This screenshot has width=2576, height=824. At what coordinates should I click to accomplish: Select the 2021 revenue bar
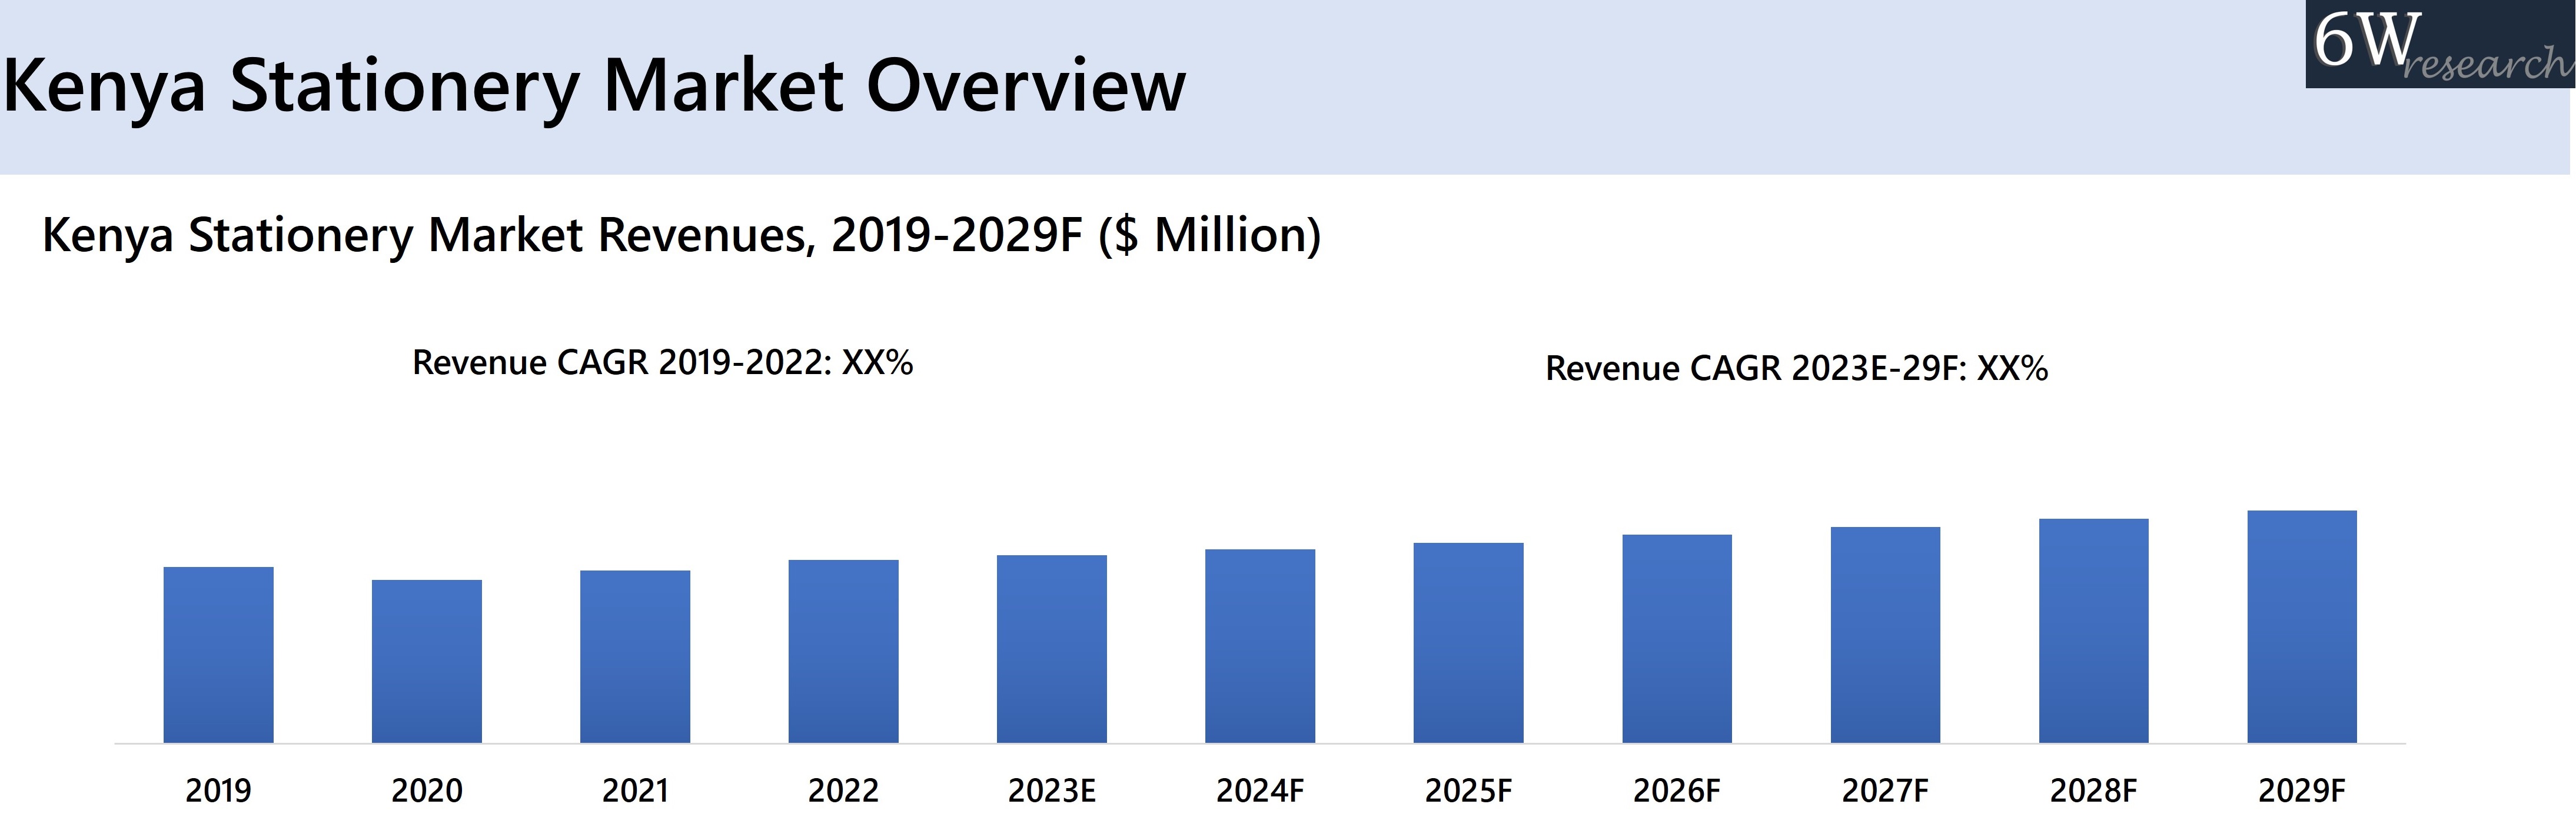635,657
